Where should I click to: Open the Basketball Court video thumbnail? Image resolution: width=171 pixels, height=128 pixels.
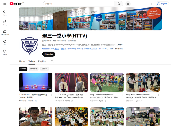107,82
